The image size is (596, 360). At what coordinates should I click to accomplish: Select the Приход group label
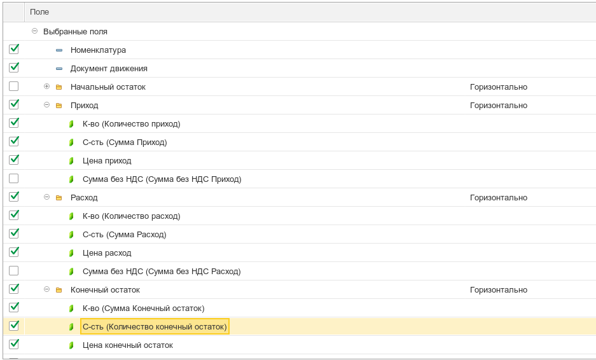tap(85, 106)
